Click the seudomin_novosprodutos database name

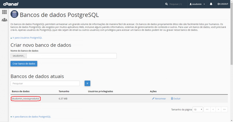click(25, 99)
